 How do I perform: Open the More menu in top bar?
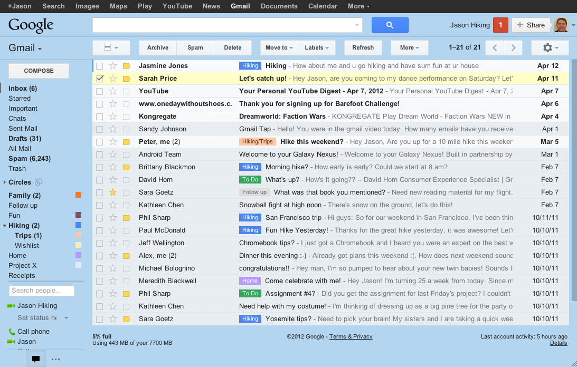(358, 6)
